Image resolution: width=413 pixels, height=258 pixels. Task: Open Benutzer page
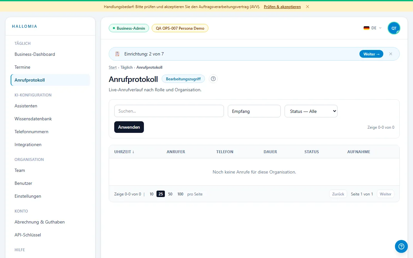pos(50,183)
